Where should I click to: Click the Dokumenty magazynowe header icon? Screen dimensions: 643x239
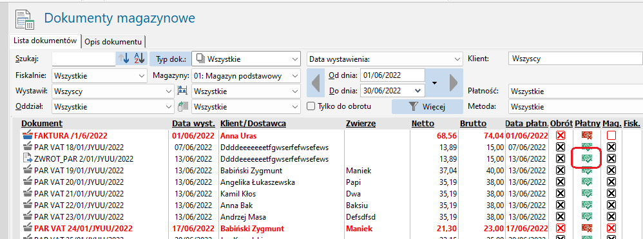tap(25, 19)
